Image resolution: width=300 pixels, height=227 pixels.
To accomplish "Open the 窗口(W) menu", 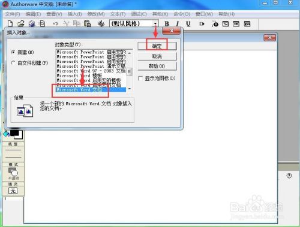I will pos(204,14).
